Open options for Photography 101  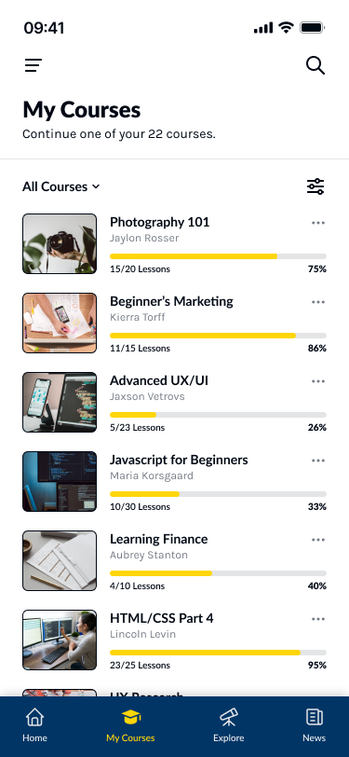click(x=318, y=223)
